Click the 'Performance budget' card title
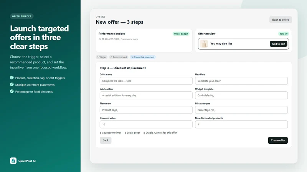The width and height of the screenshot is (307, 172). click(112, 34)
